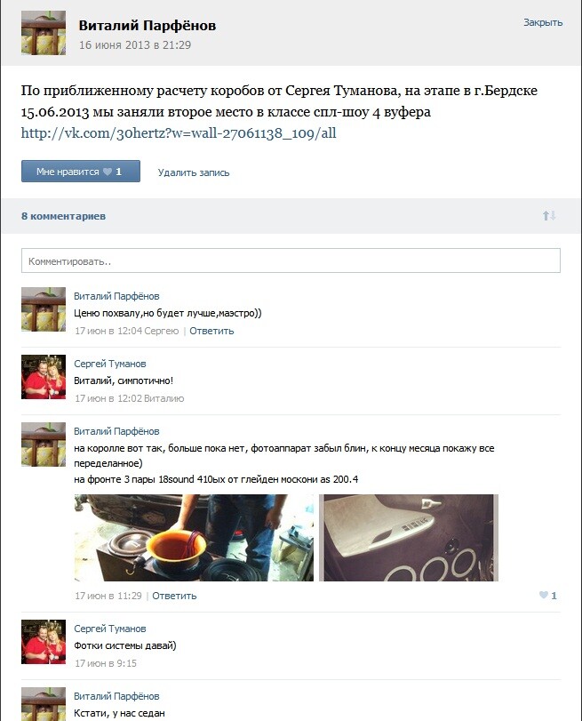Open avatar beside 'Ценю похвалу' comment
The image size is (582, 721).
point(44,309)
